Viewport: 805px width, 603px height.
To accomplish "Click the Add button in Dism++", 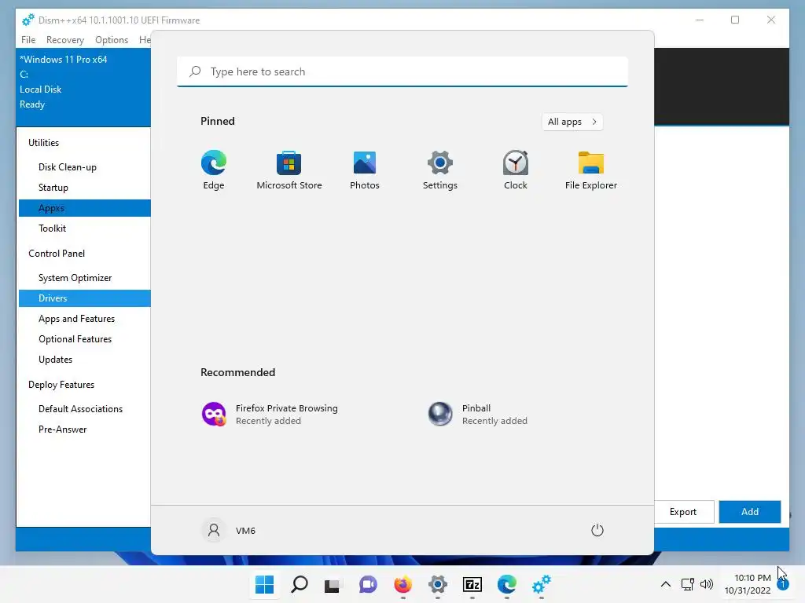I will (749, 512).
